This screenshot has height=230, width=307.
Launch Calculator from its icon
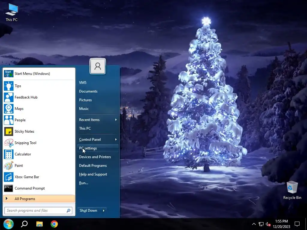[9, 154]
